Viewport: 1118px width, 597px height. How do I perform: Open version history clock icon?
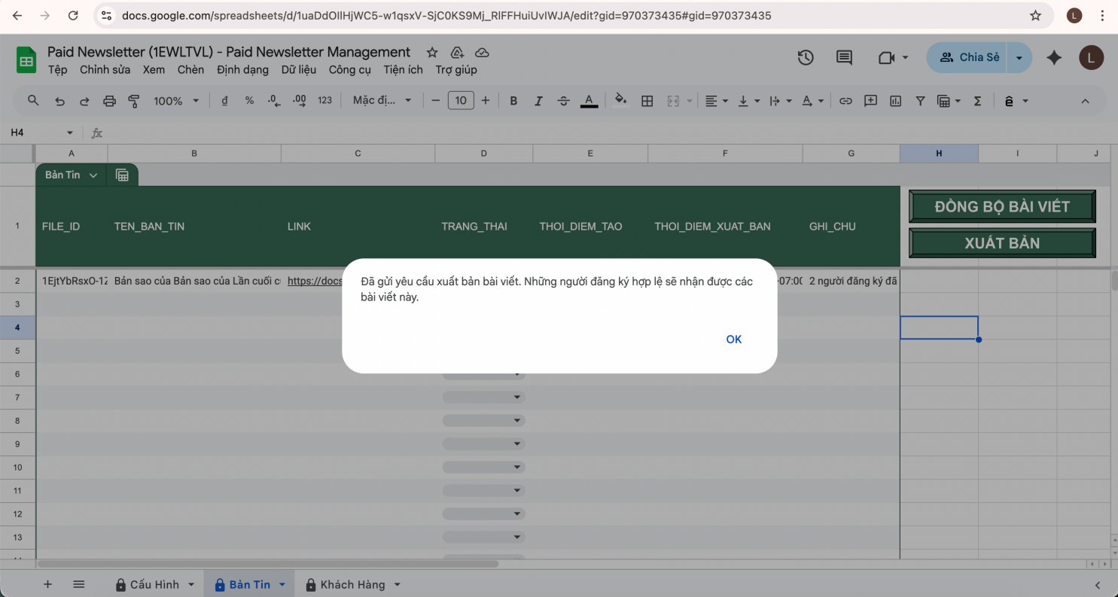pos(806,57)
